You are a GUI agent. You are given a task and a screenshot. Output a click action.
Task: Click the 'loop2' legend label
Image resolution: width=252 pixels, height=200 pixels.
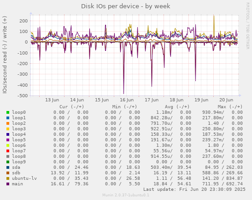tap(19, 123)
